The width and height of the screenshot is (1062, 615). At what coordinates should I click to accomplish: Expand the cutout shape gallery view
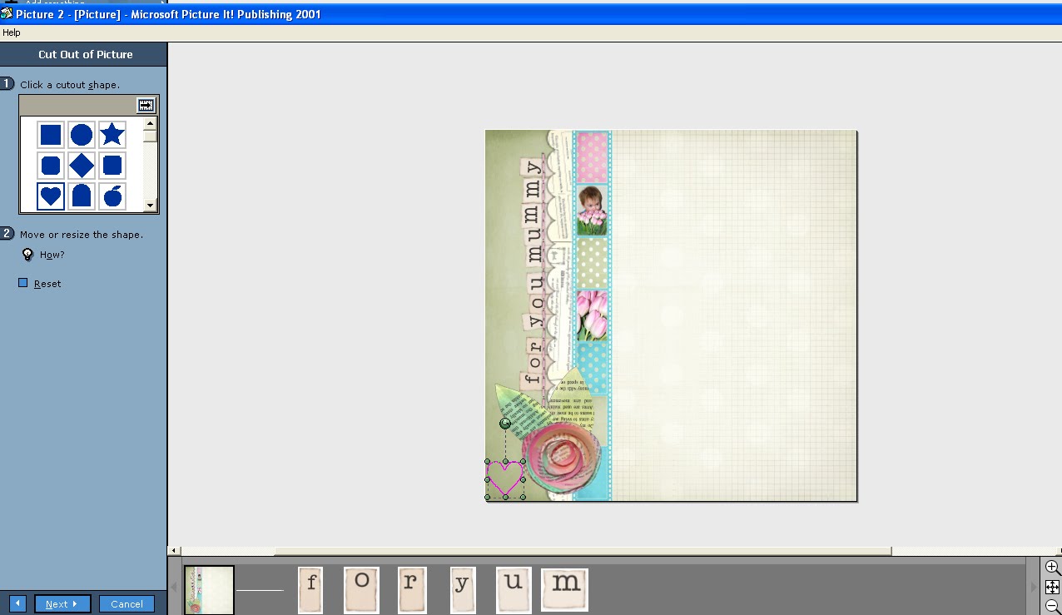coord(146,106)
